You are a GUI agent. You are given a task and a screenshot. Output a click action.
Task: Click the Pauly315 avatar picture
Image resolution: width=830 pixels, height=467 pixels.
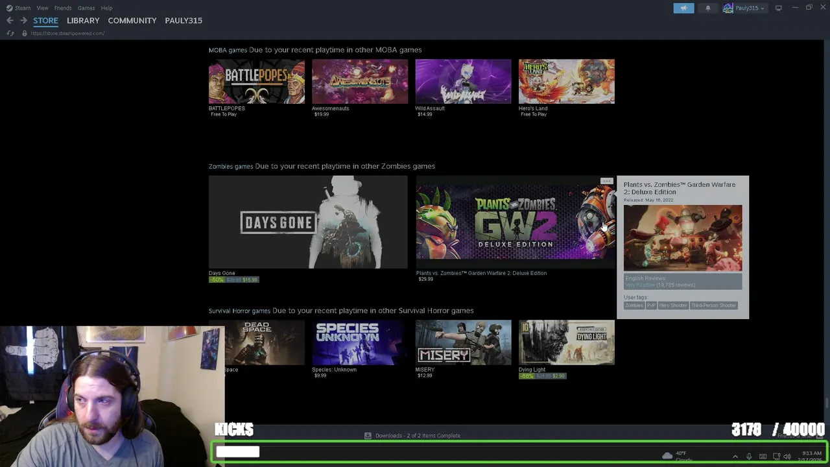pos(728,8)
